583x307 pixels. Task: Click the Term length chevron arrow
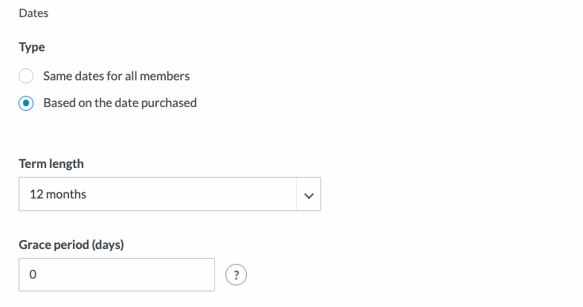pyautogui.click(x=309, y=195)
